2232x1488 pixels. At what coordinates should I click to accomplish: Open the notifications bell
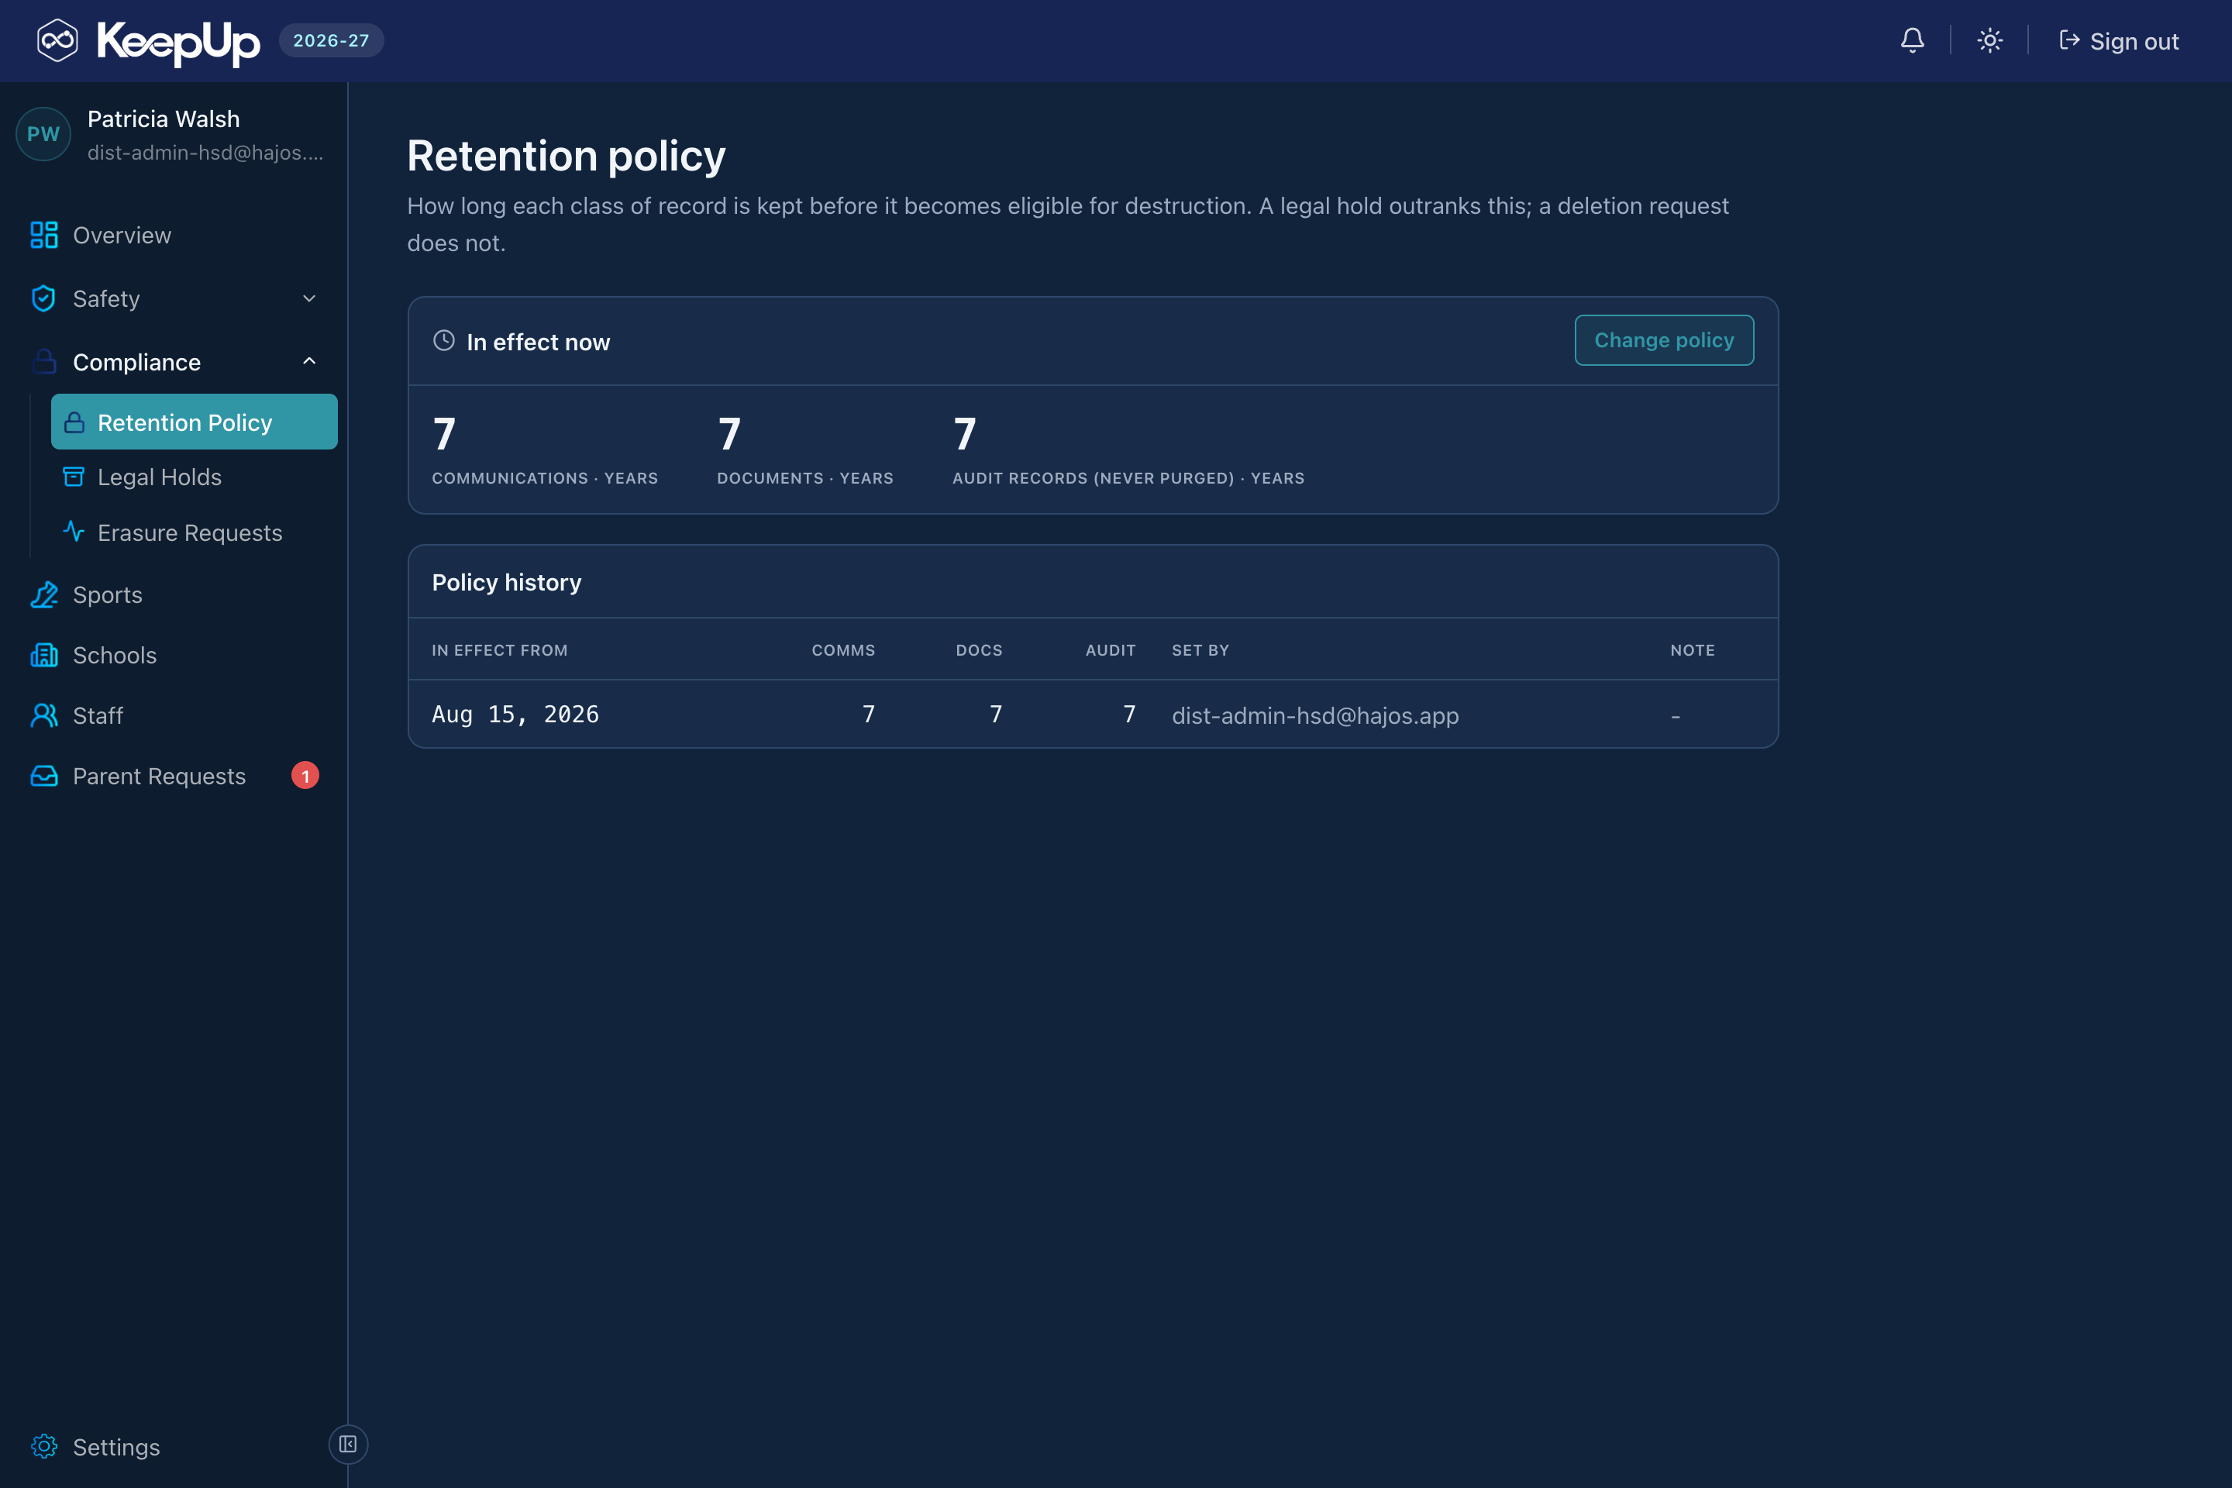pyautogui.click(x=1912, y=41)
